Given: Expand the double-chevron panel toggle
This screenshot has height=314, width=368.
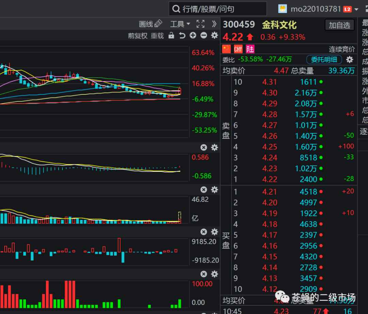Looking at the screenshot, I should pos(214,24).
